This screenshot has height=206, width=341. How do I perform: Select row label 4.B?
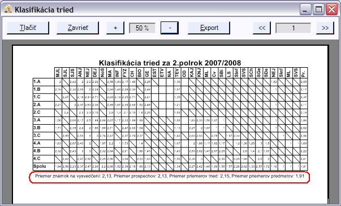tap(44, 151)
